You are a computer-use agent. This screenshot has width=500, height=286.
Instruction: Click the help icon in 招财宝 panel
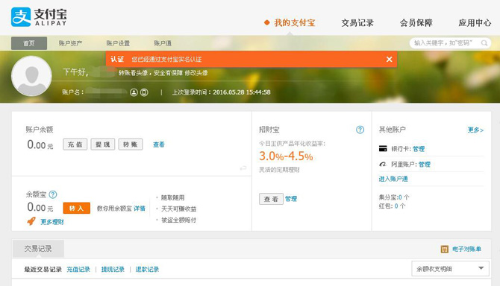[360, 130]
